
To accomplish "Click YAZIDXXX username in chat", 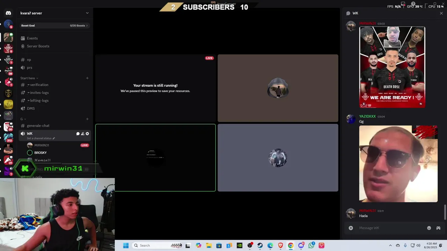I will pyautogui.click(x=367, y=116).
